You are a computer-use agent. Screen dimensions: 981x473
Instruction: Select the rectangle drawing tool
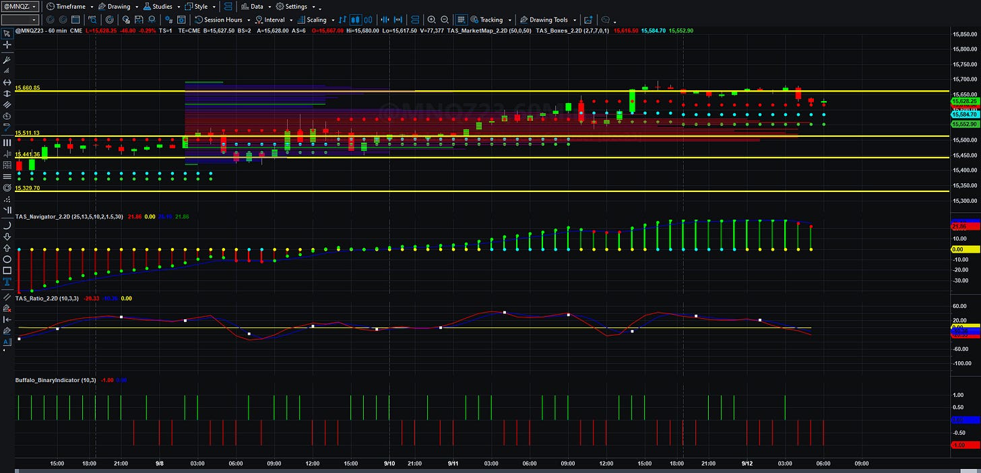[7, 270]
